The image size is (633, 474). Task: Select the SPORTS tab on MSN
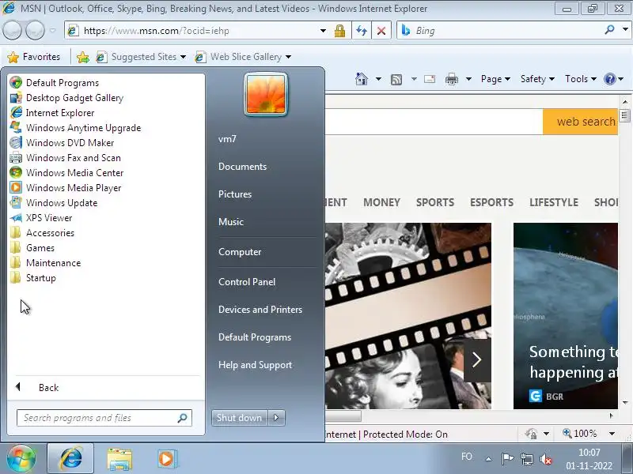point(434,202)
